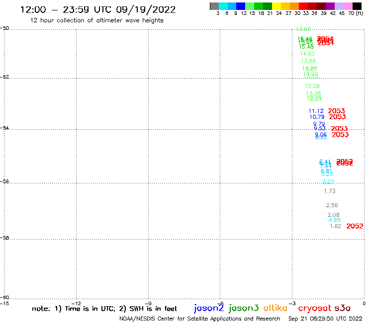Click the 13.82 wave height value
368x323 pixels.
[303, 29]
